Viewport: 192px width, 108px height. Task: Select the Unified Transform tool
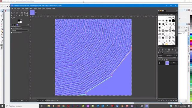pos(25,13)
